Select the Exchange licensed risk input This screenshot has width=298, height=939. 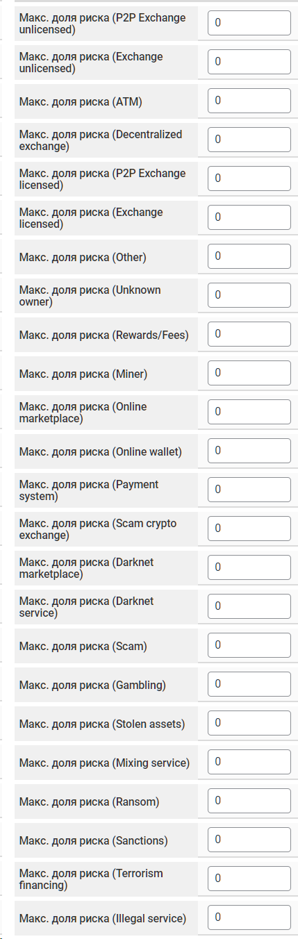tap(249, 217)
